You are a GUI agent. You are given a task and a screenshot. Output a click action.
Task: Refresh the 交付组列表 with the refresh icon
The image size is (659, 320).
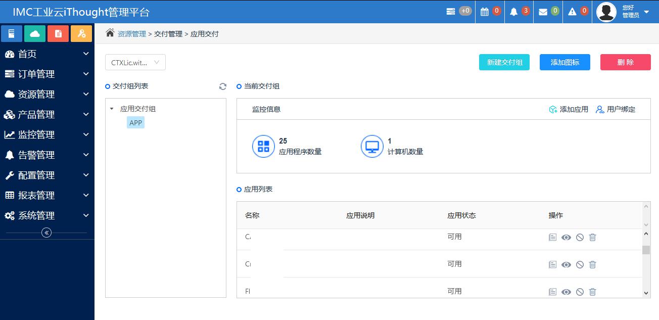223,86
